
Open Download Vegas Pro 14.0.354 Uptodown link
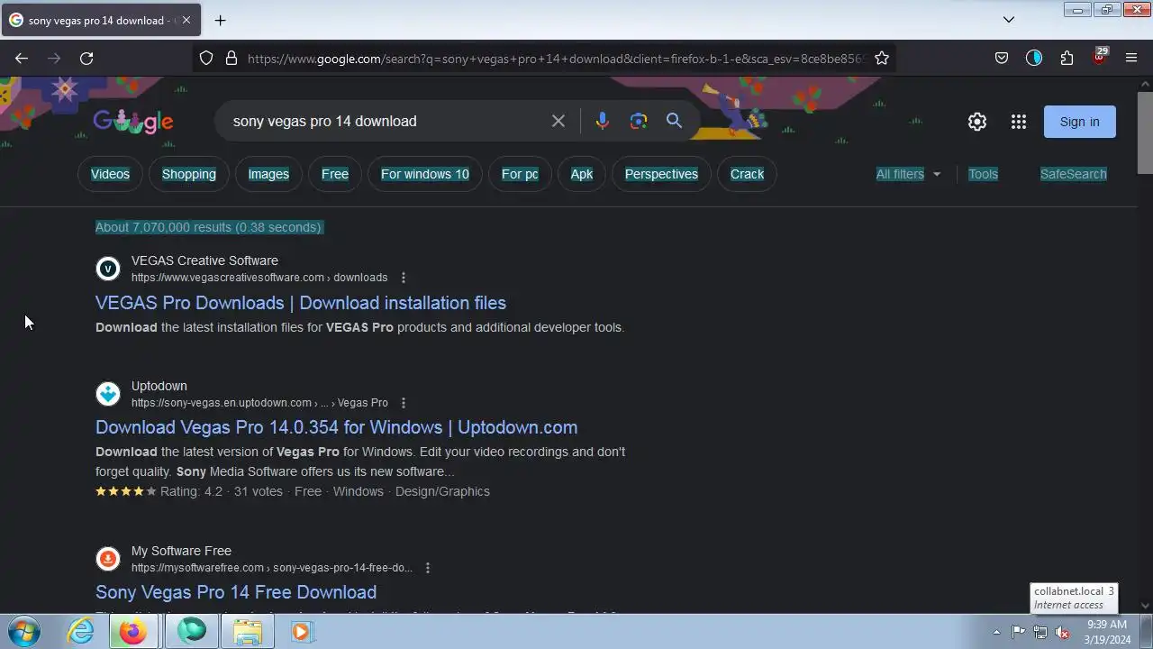tap(336, 427)
